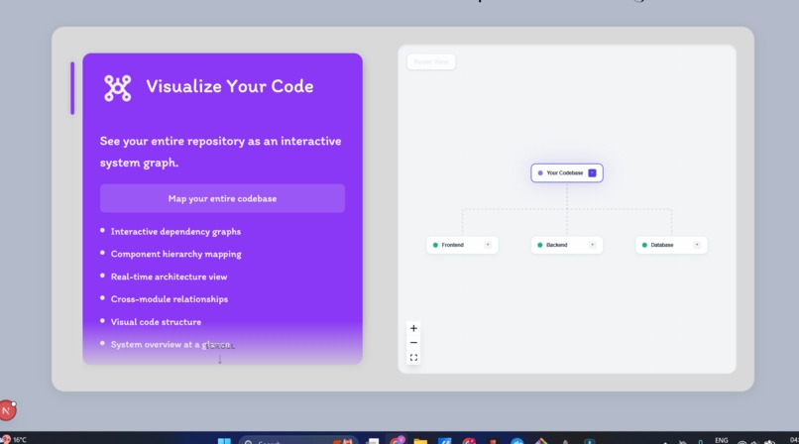799x444 pixels.
Task: Click 'Interactive dependency graphs' bullet
Action: point(175,232)
